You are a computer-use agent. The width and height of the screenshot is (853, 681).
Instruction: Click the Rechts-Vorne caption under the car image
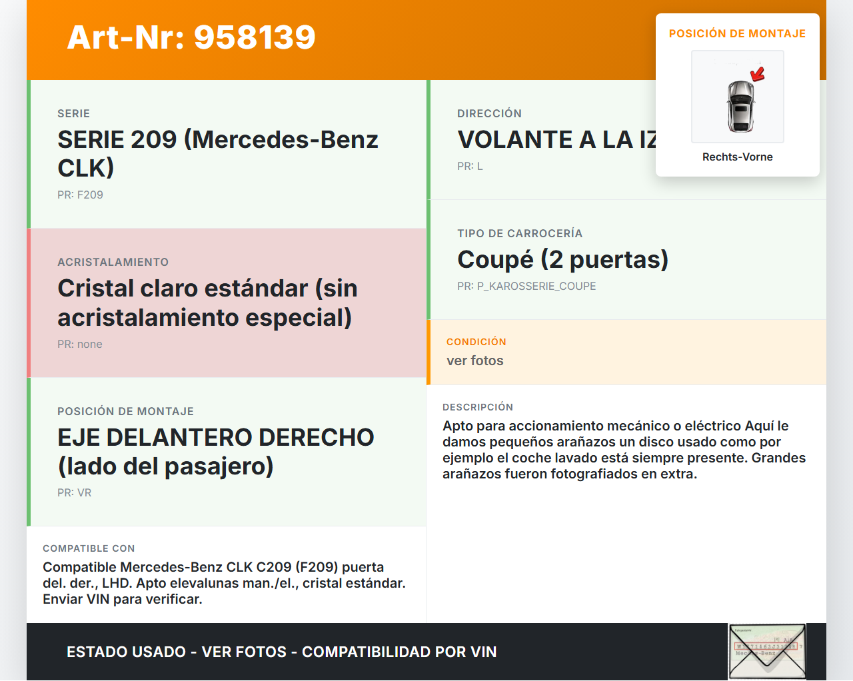(x=738, y=157)
